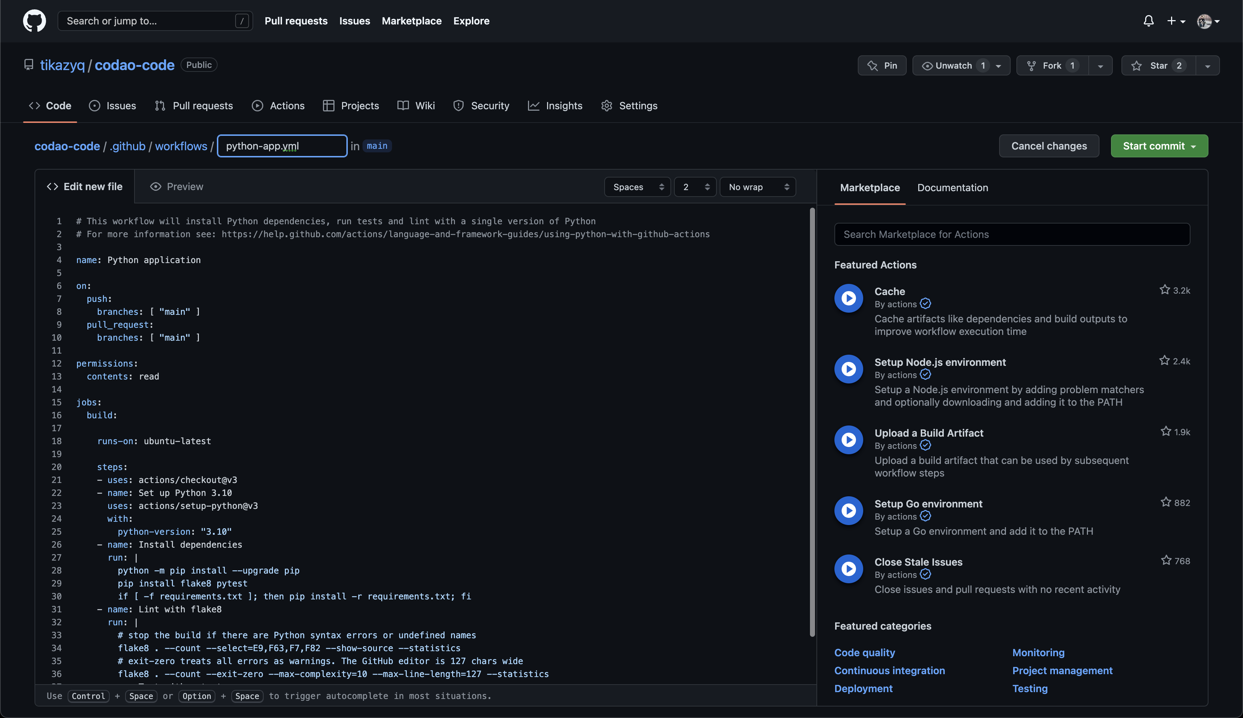Image resolution: width=1243 pixels, height=718 pixels.
Task: Click the Close Stale Issues play icon
Action: (848, 569)
